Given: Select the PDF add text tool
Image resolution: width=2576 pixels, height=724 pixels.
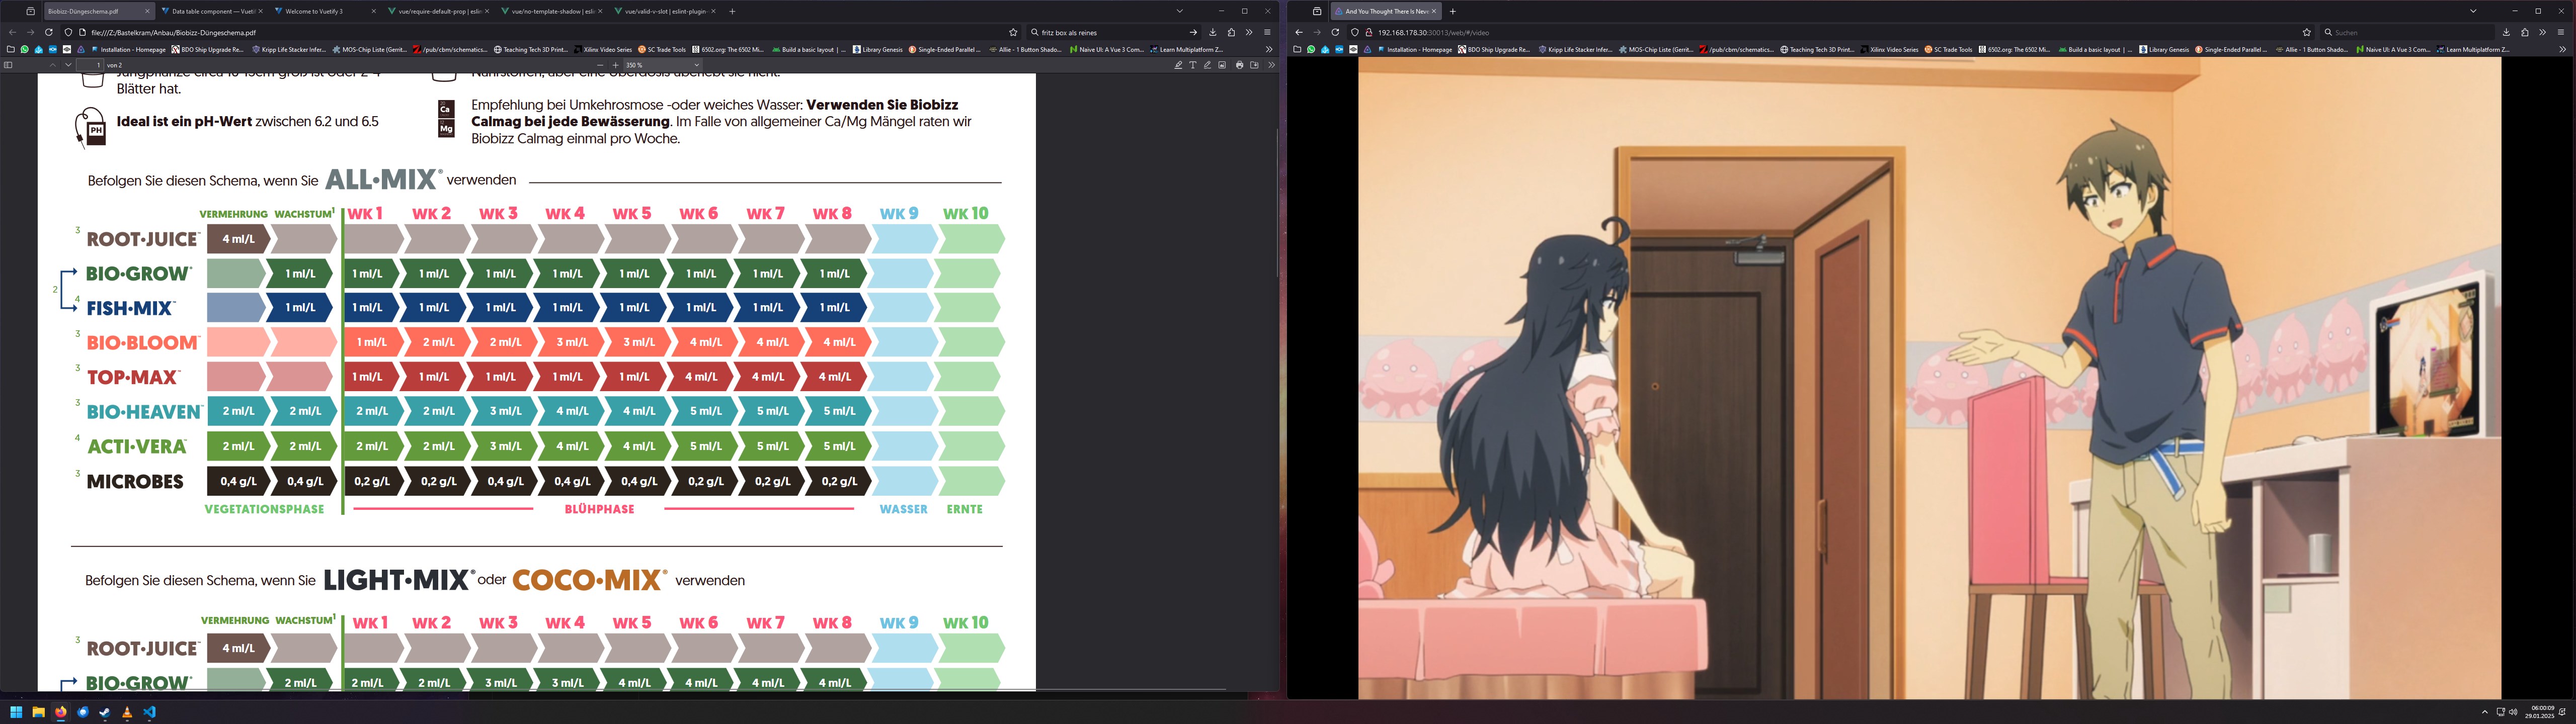Looking at the screenshot, I should (x=1193, y=65).
